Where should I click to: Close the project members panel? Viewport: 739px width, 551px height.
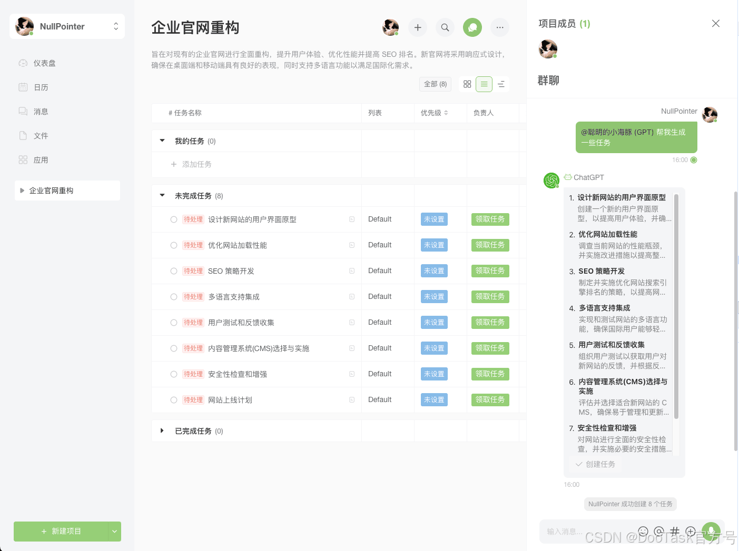coord(716,23)
